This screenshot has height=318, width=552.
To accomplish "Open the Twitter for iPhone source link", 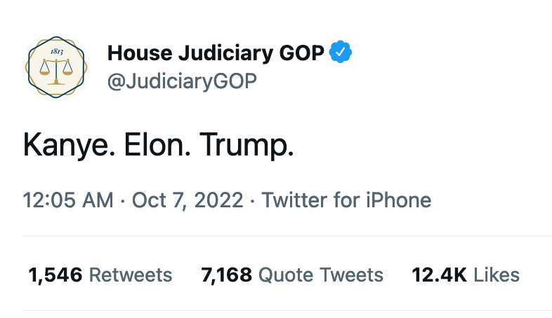I will tap(346, 200).
